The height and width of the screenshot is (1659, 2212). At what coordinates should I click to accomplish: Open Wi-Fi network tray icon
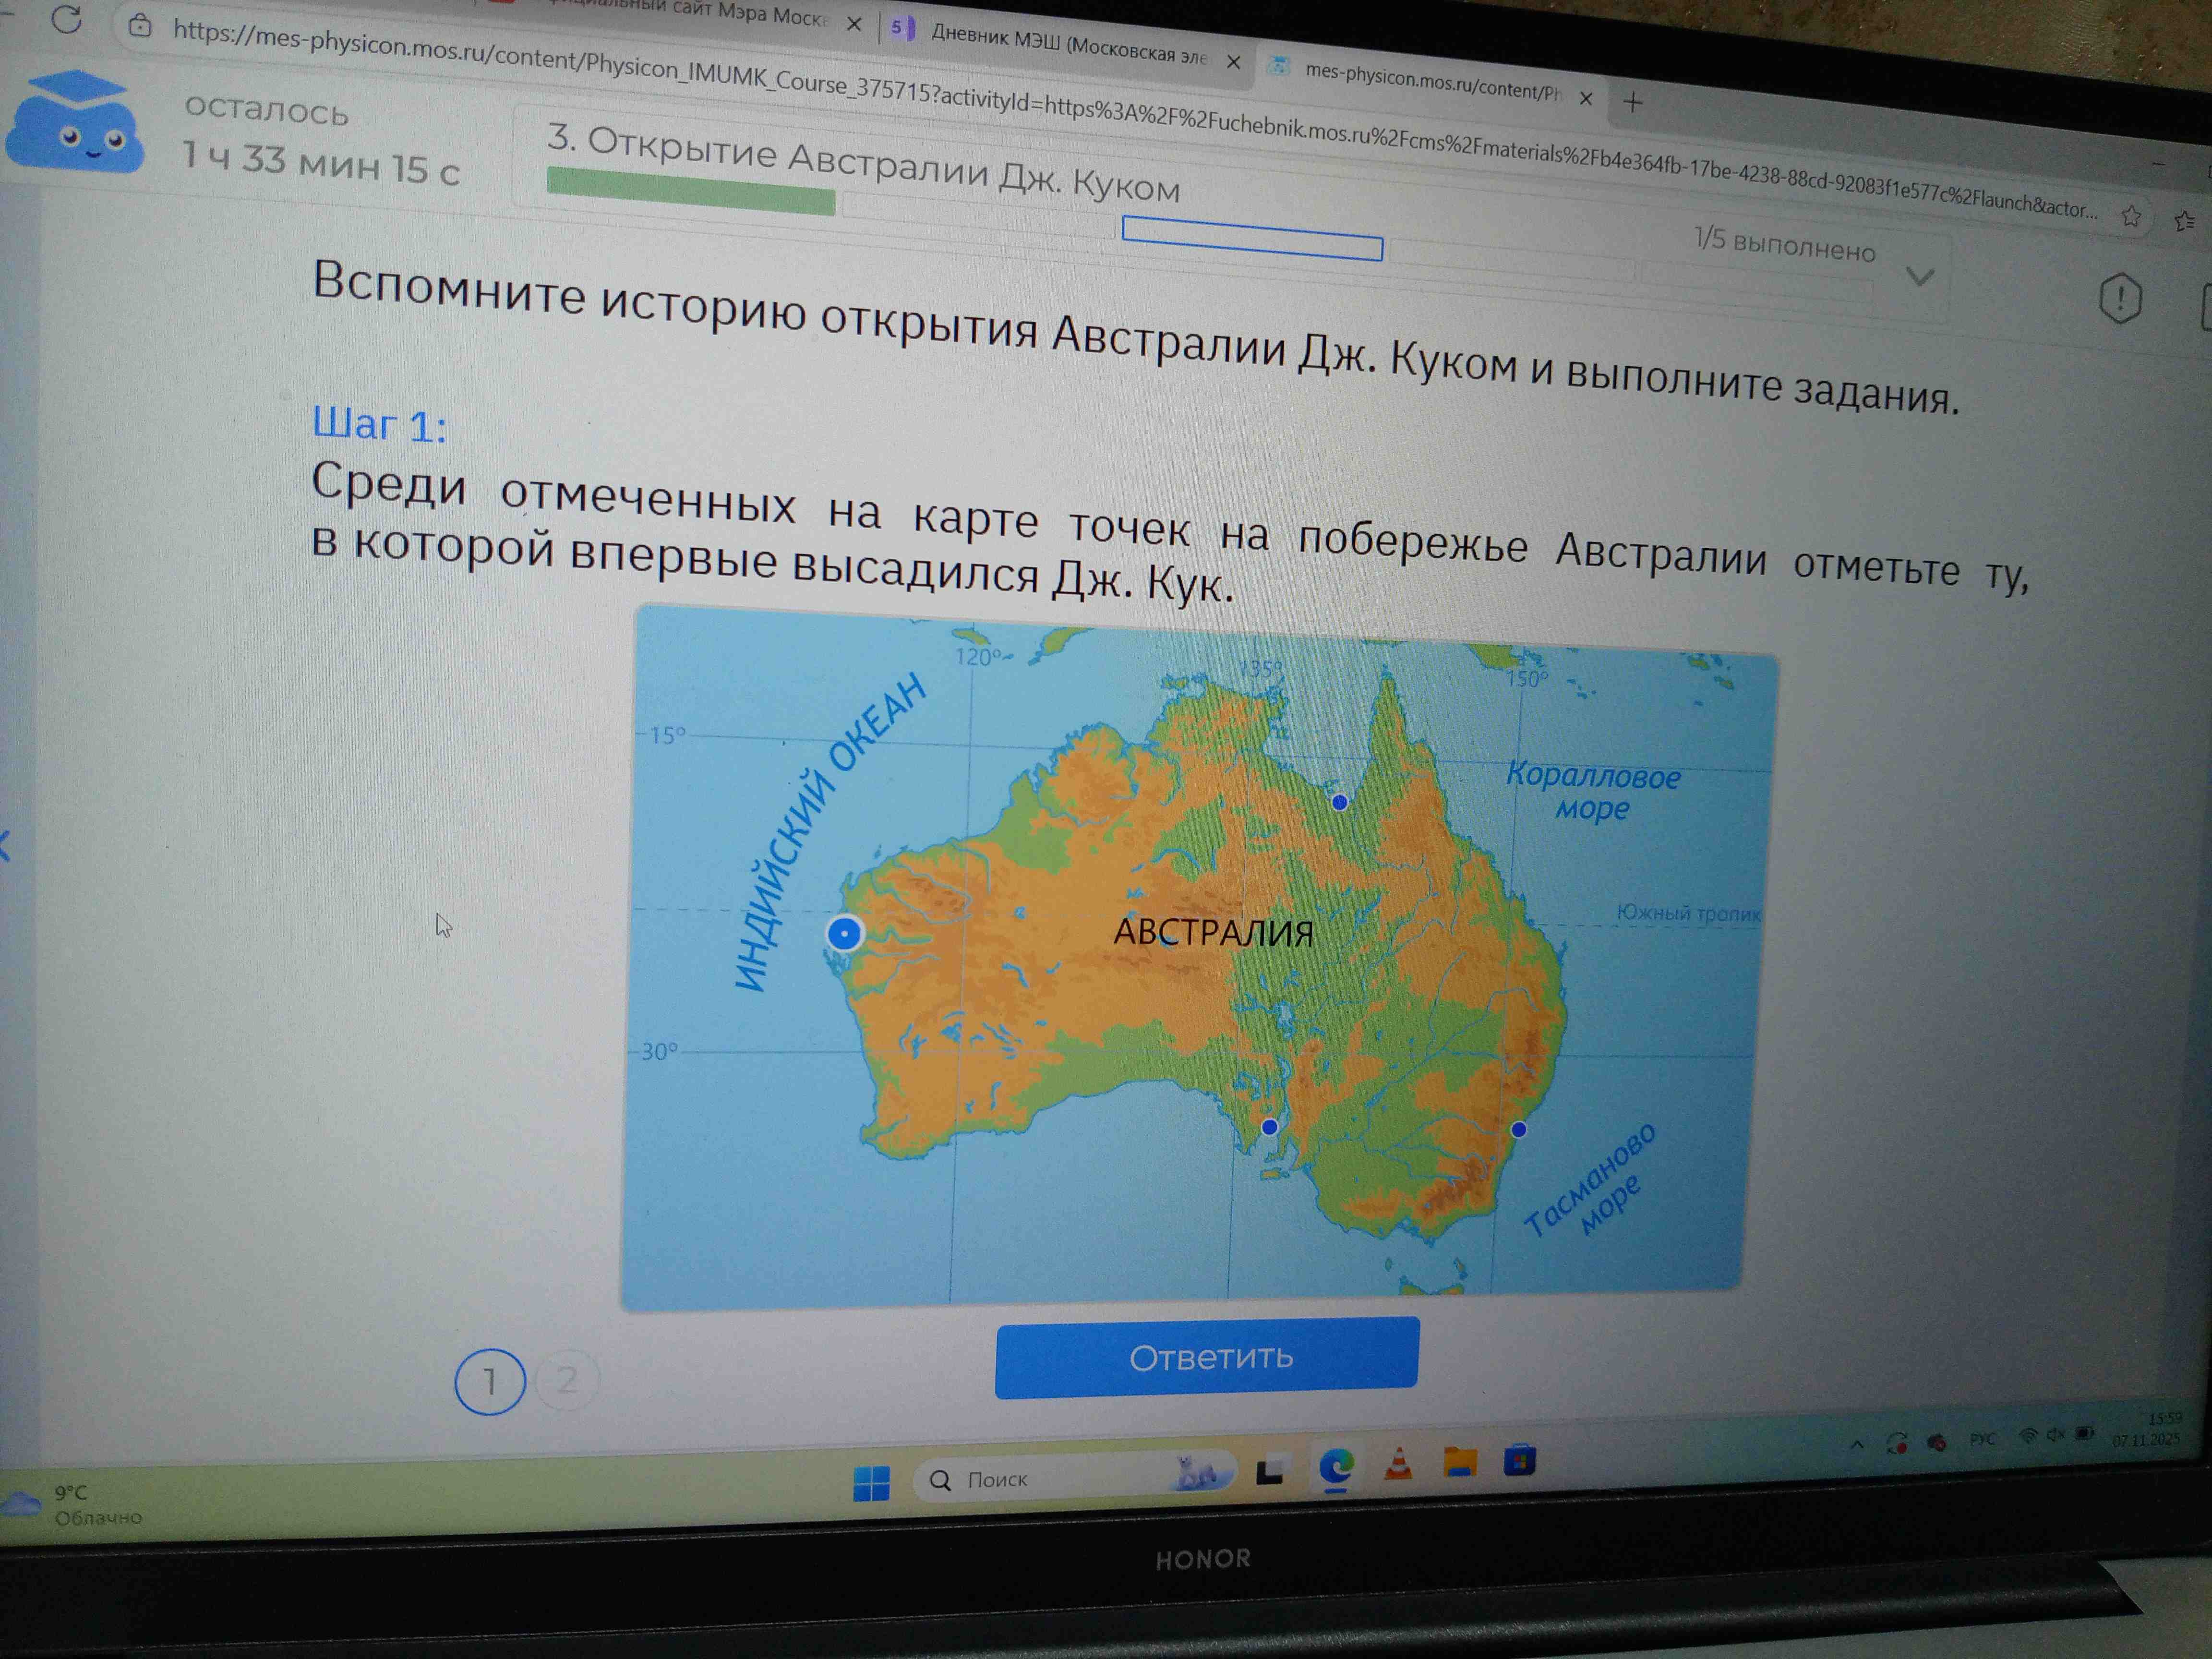[x=2027, y=1435]
